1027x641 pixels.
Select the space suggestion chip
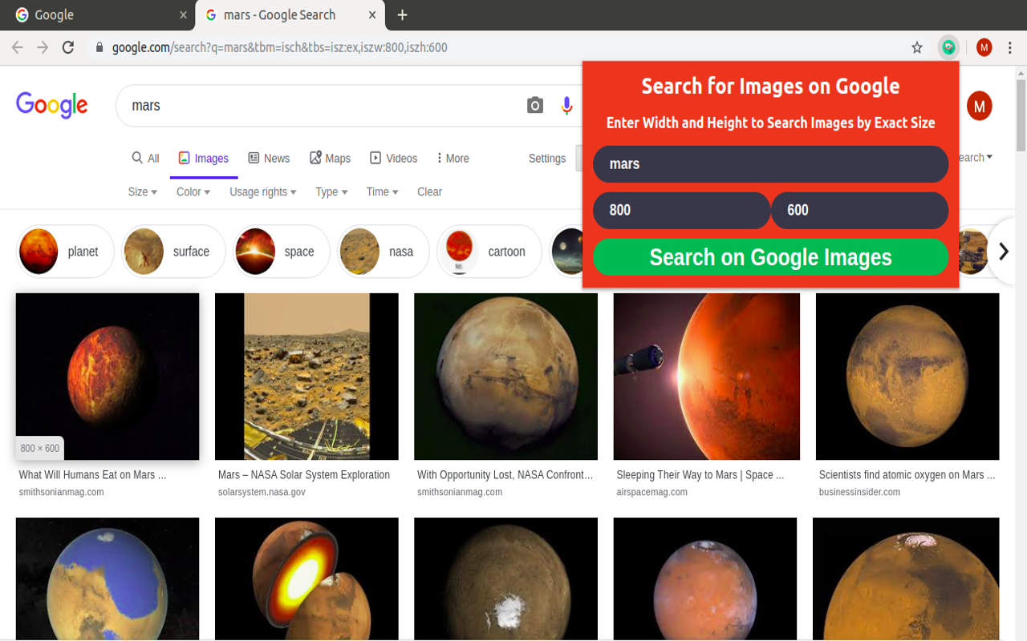coord(281,252)
